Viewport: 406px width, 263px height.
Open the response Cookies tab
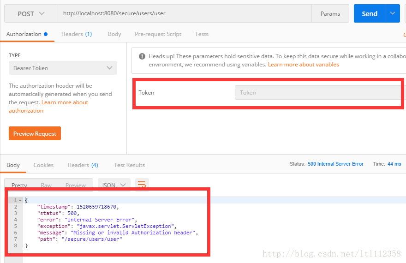click(43, 165)
